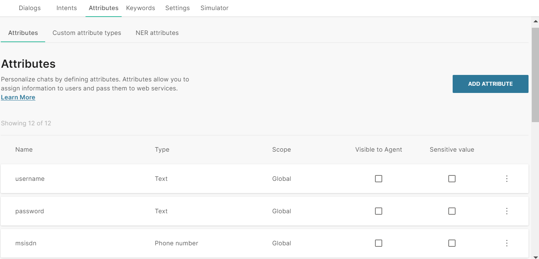Viewport: 539px width, 259px height.
Task: Launch the Simulator tab
Action: 214,8
